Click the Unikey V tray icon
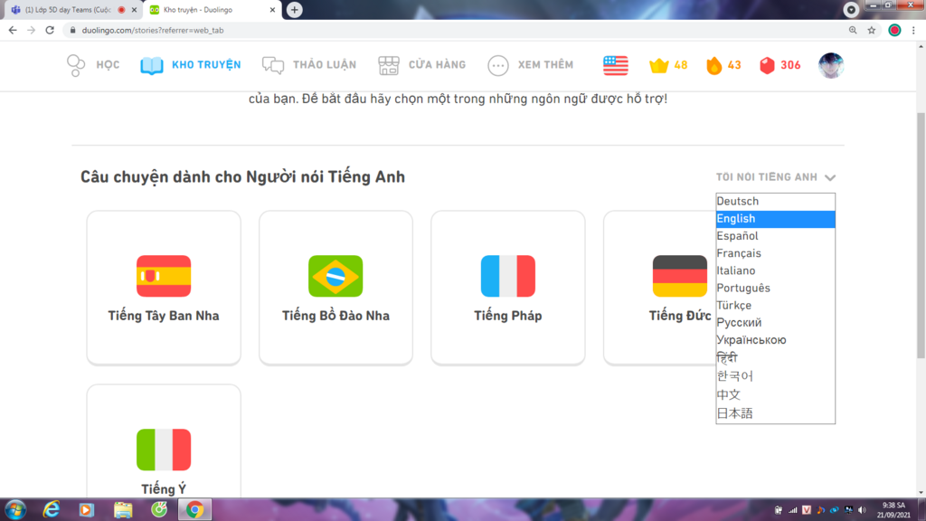The width and height of the screenshot is (926, 521). tap(807, 510)
